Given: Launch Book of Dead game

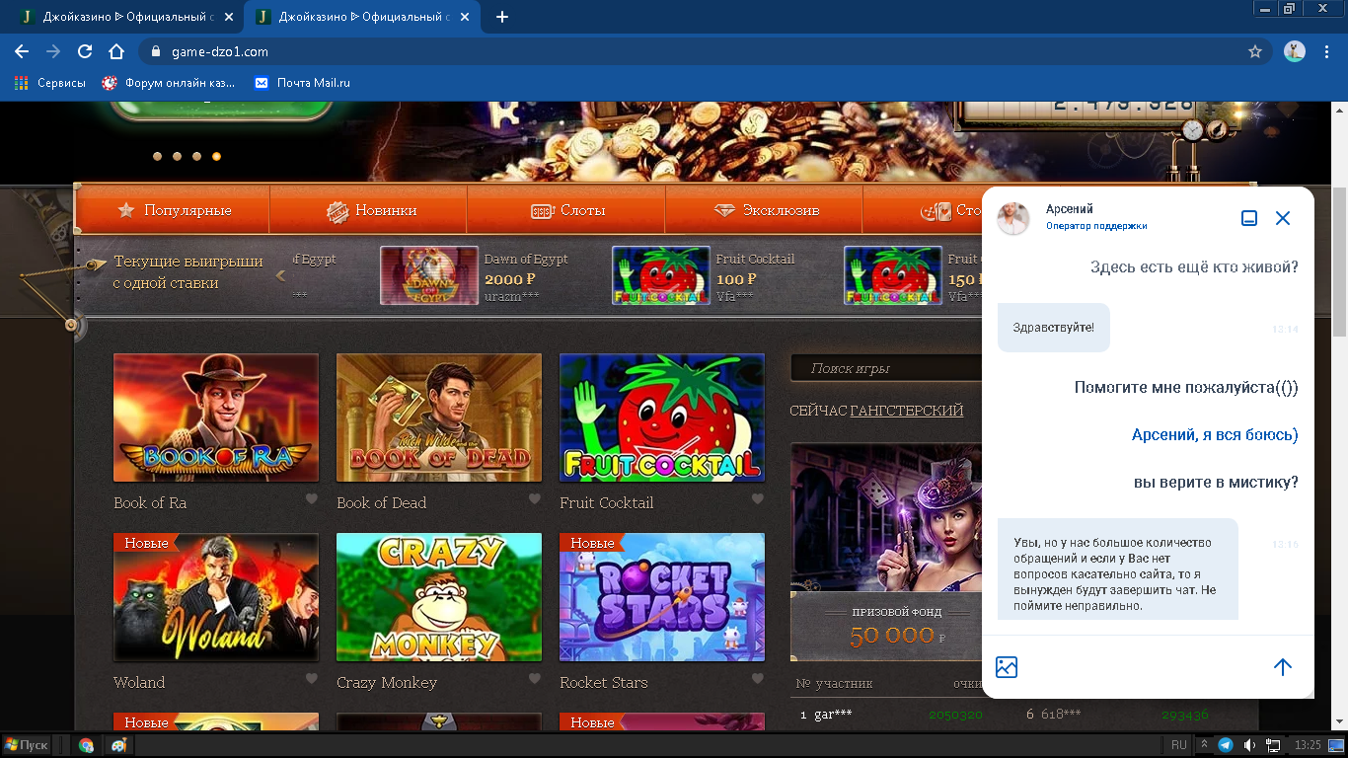Looking at the screenshot, I should click(439, 417).
